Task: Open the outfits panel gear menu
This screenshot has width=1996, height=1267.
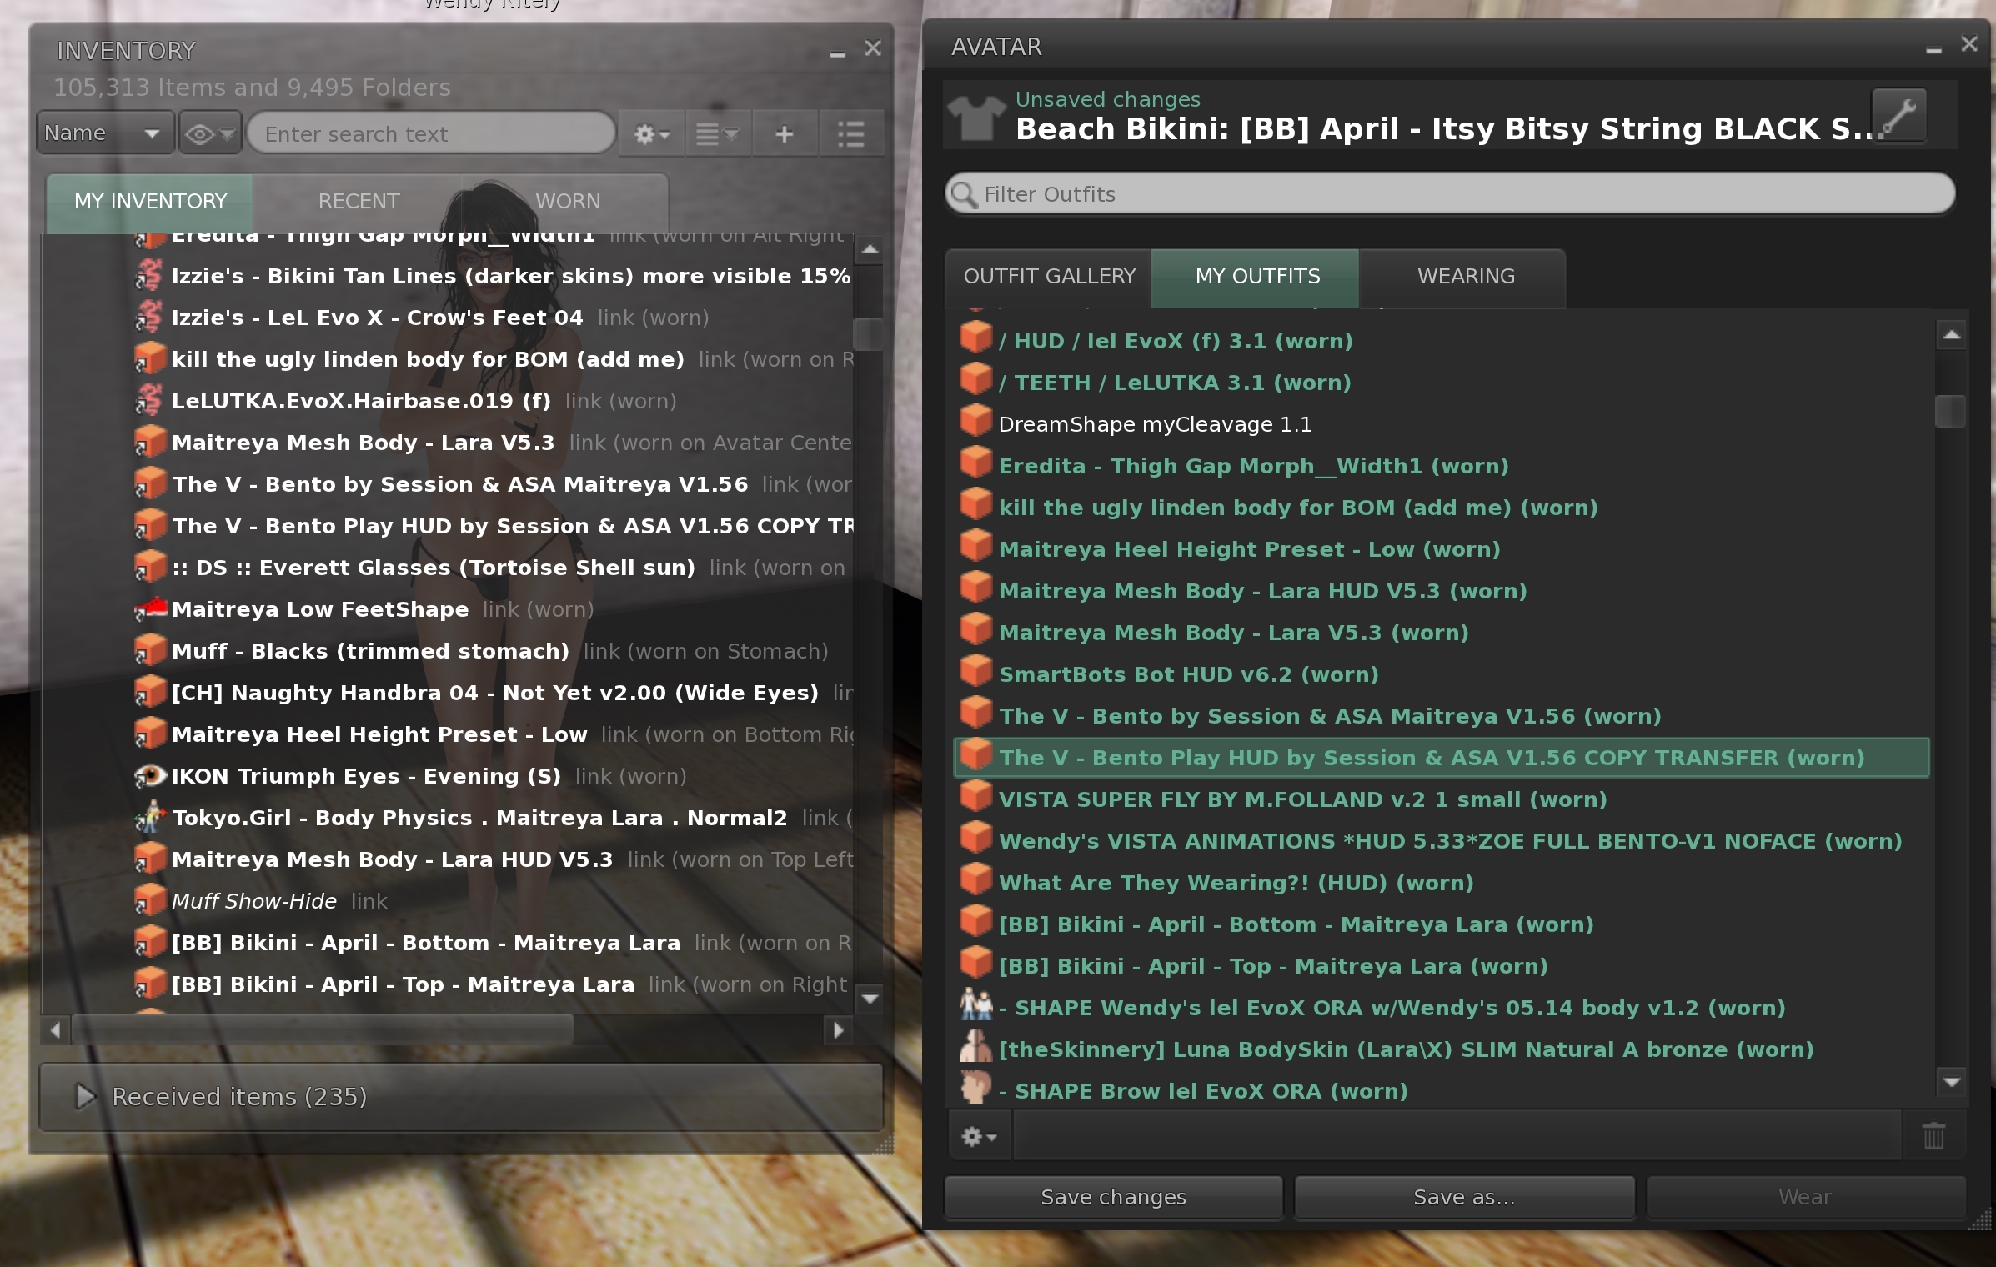Action: click(978, 1136)
